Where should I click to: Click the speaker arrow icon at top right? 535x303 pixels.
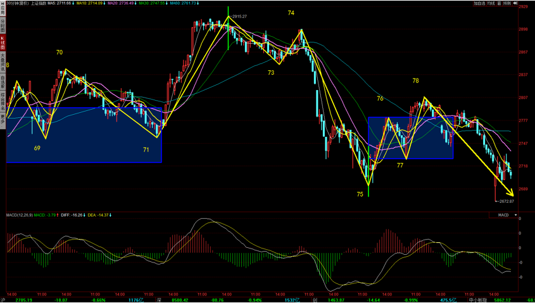[516, 3]
